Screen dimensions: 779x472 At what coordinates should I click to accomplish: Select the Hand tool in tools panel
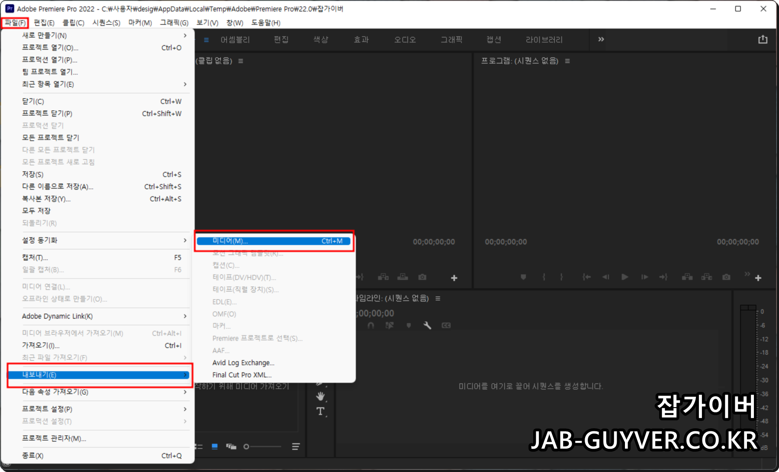(x=320, y=396)
